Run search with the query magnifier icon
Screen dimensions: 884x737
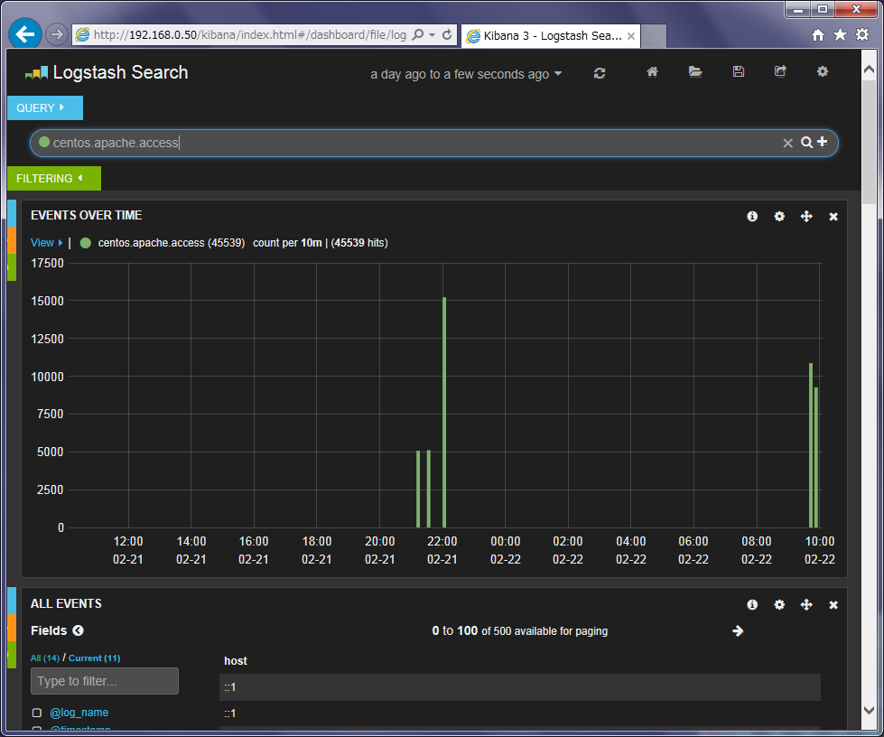coord(806,142)
